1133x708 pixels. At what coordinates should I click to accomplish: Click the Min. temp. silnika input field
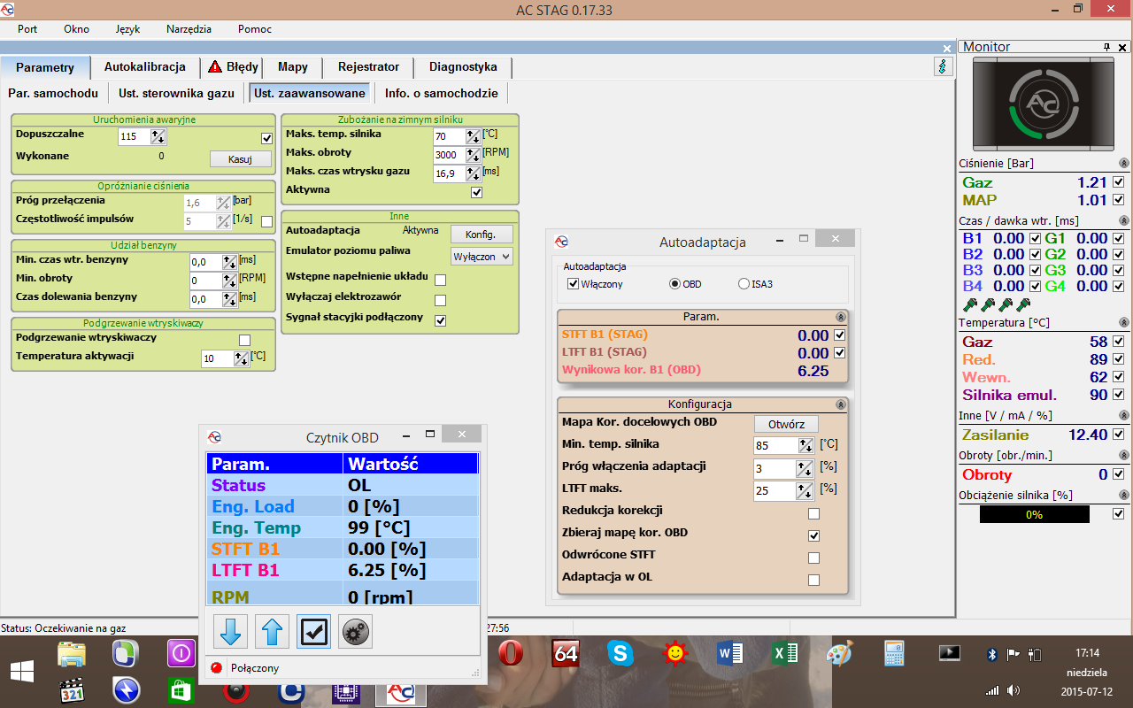(x=776, y=446)
